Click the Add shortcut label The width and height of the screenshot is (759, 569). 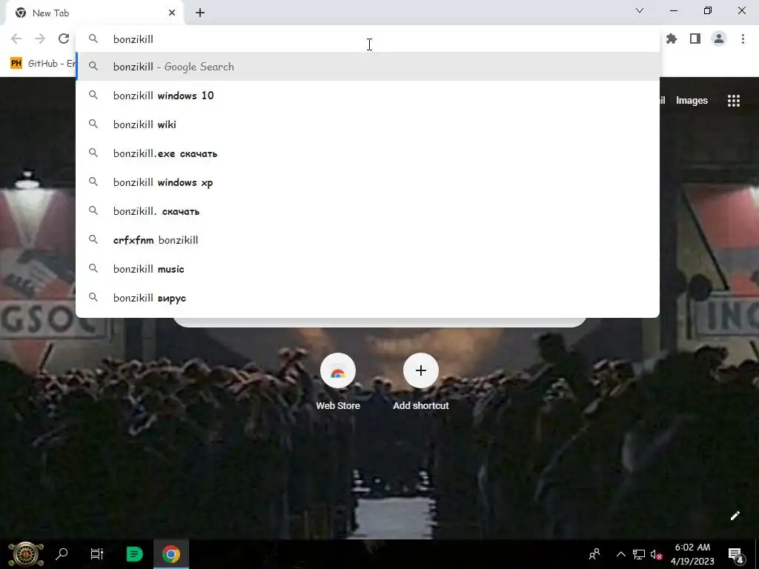coord(421,406)
